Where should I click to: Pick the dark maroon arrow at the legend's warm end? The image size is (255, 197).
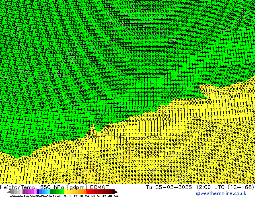[116, 192]
